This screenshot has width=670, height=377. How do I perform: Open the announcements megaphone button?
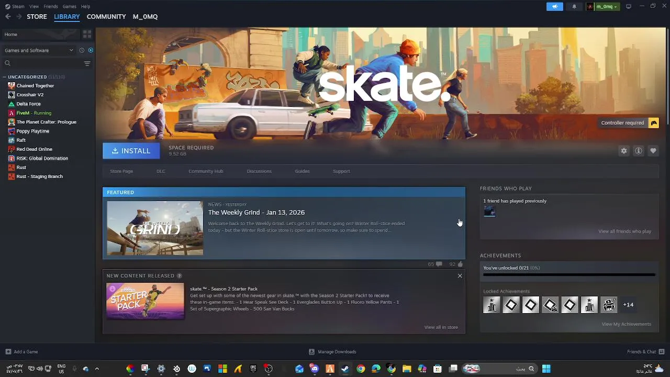[555, 6]
